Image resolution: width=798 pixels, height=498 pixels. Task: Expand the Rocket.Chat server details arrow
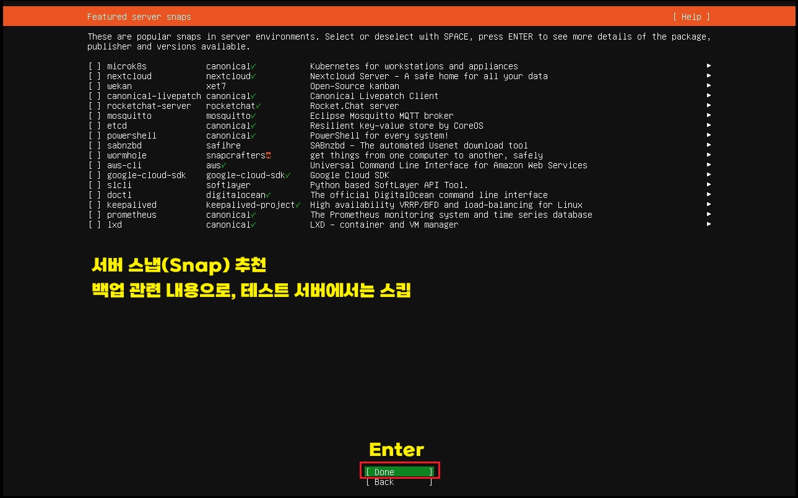click(x=709, y=106)
